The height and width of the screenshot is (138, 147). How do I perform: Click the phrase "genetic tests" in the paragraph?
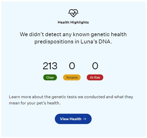[x=64, y=97]
